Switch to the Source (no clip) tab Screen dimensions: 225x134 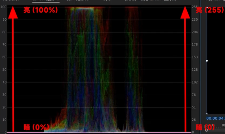(78, 0)
